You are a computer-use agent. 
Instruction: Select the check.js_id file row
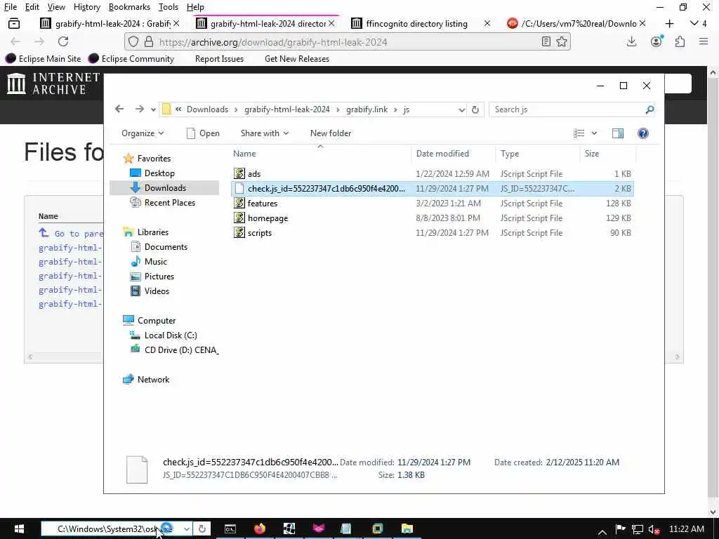point(432,189)
